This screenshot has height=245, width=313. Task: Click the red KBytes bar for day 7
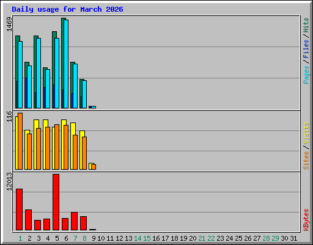click(74, 221)
